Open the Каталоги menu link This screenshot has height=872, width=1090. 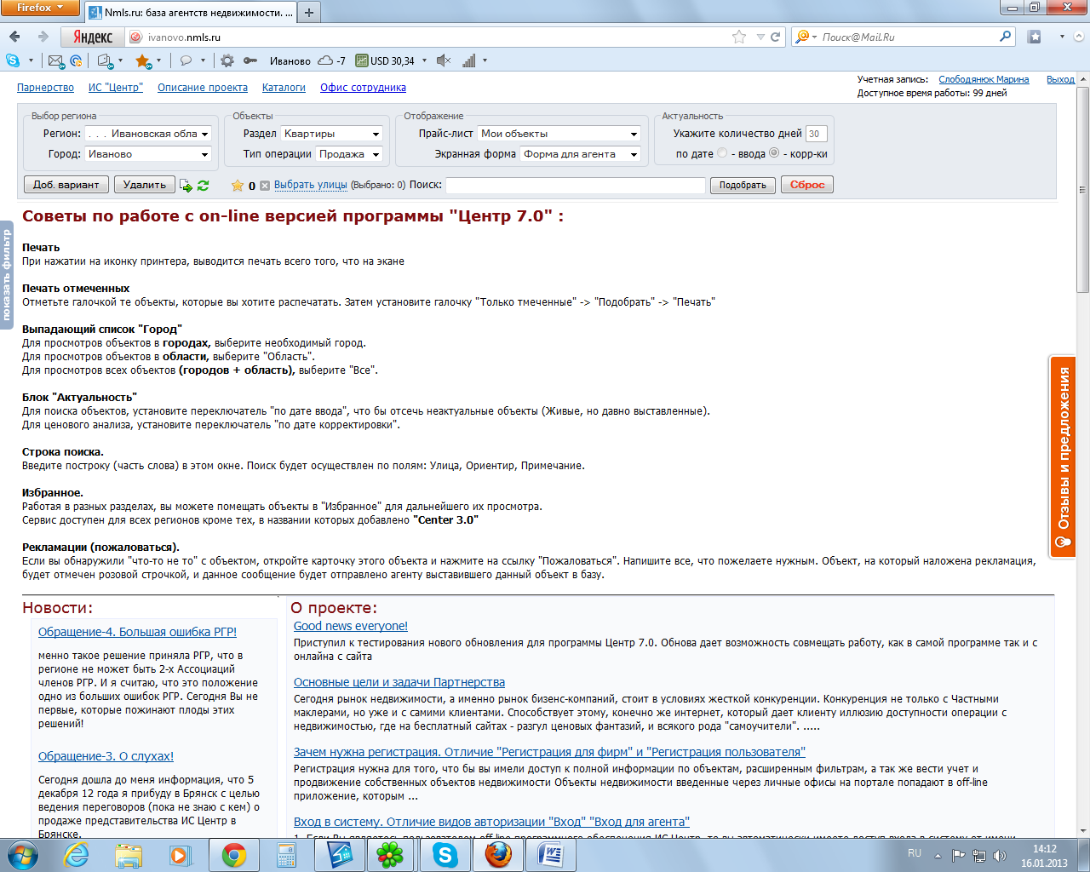tap(284, 88)
